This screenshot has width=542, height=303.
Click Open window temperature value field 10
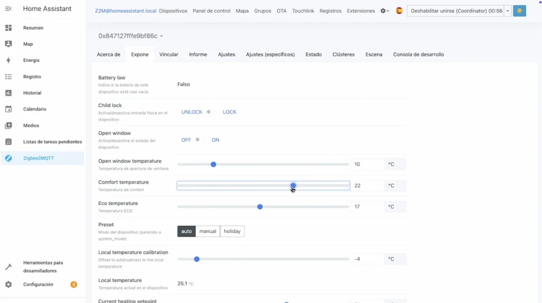click(x=367, y=164)
